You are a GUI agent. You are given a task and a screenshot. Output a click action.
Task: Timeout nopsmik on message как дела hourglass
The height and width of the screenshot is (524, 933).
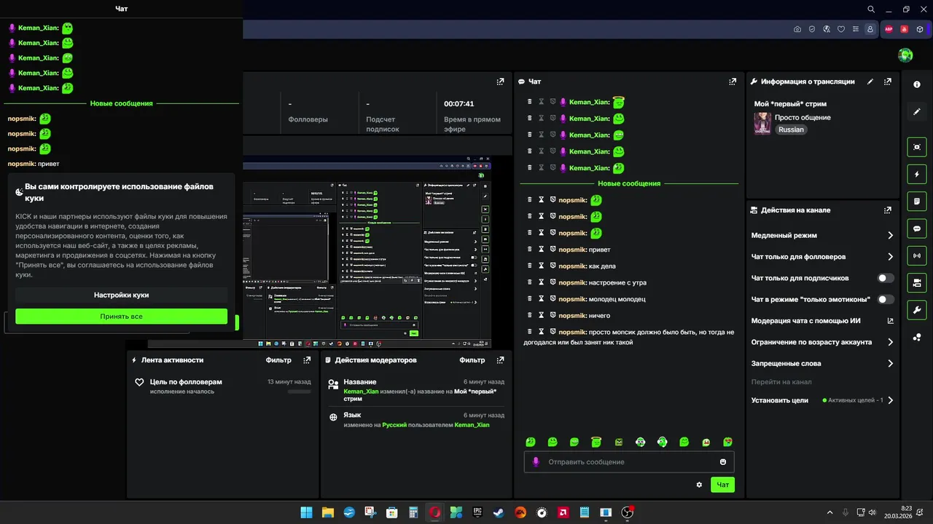click(x=542, y=266)
